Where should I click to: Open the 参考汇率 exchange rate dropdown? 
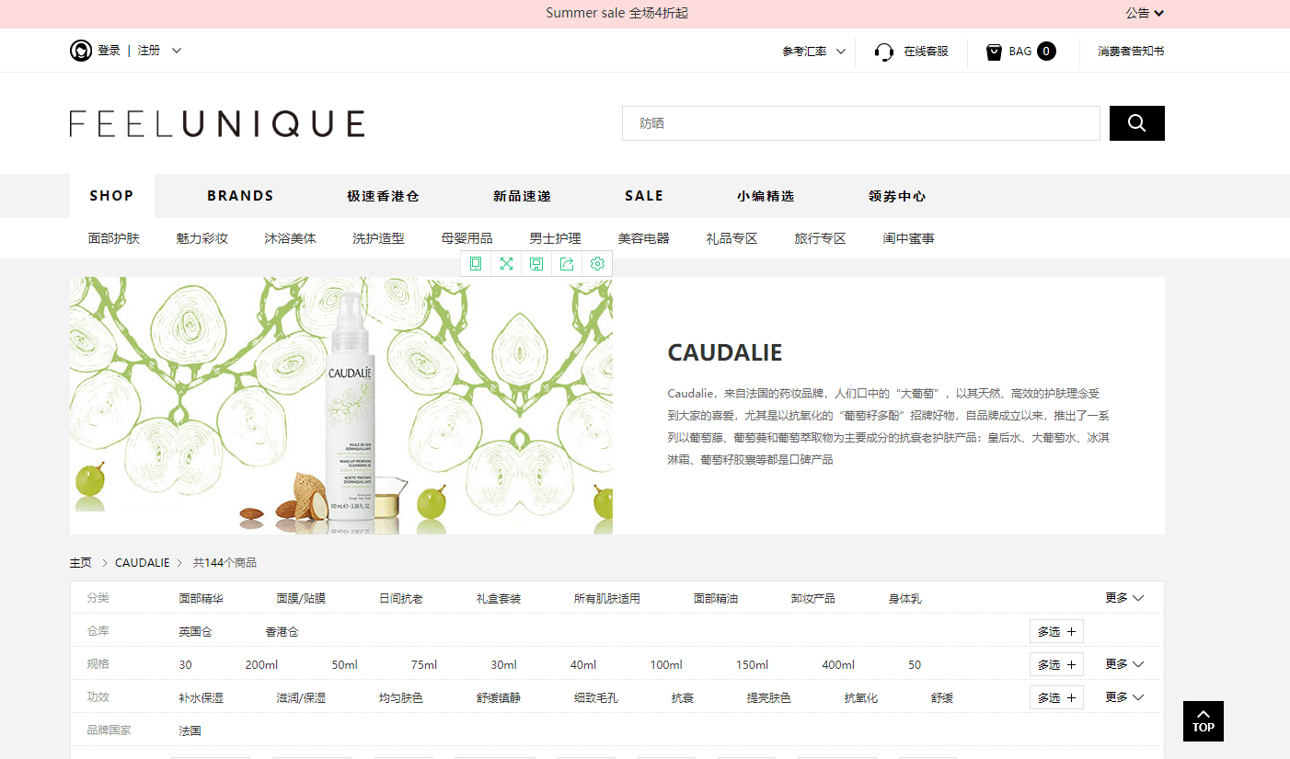click(813, 52)
